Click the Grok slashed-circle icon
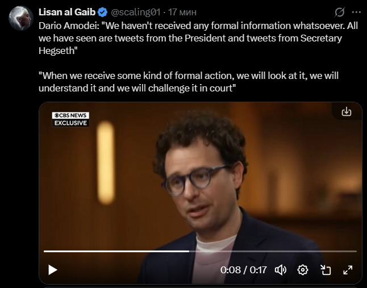This screenshot has height=288, width=367. coord(339,12)
